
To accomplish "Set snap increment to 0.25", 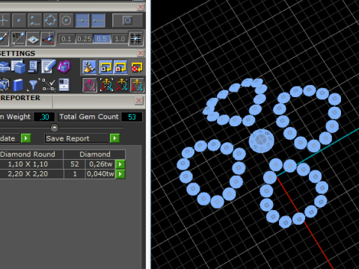I will pos(84,39).
